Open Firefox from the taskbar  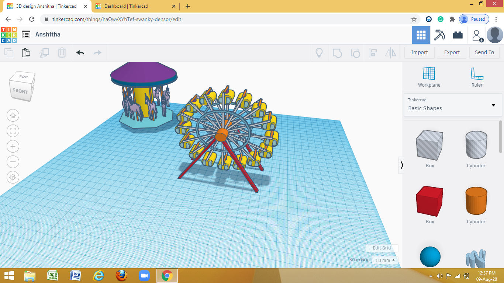pos(121,276)
